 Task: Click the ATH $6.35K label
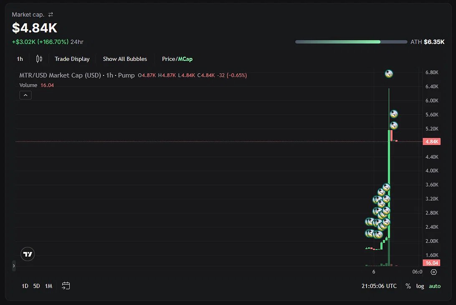pyautogui.click(x=428, y=42)
